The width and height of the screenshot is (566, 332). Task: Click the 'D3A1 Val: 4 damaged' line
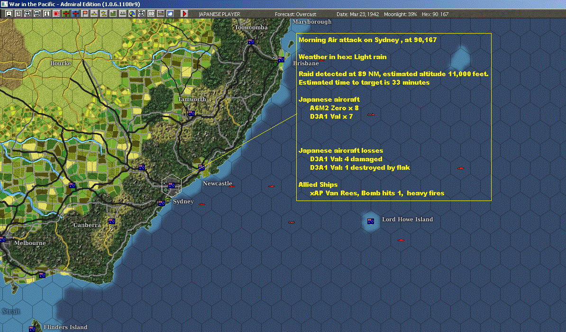tap(346, 159)
